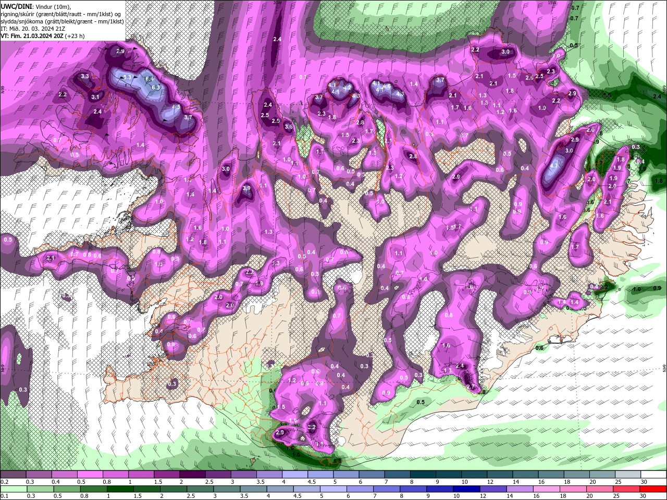The height and width of the screenshot is (500, 667).
Task: Select the dark purple upper swatch between 2 and 2.5
Action: point(192,474)
